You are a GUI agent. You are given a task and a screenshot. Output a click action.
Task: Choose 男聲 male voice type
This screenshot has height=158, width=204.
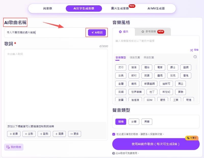[147, 122]
